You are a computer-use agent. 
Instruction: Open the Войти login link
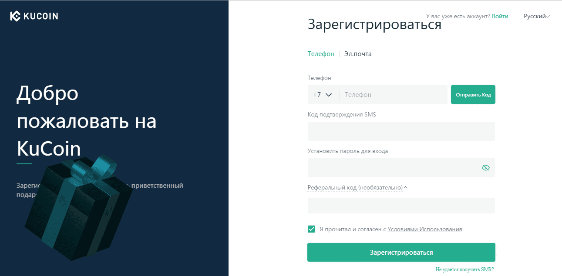pyautogui.click(x=500, y=16)
